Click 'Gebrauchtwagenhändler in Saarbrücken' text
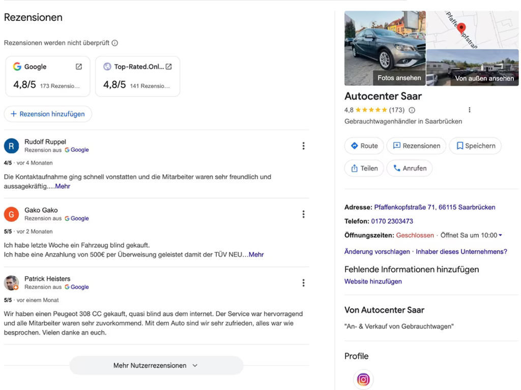 click(403, 121)
